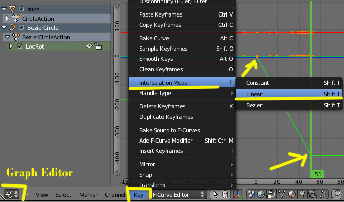Screen dimensions: 344x202
Task: Toggle the ghost (show hidden) filter icon
Action: 225,195
